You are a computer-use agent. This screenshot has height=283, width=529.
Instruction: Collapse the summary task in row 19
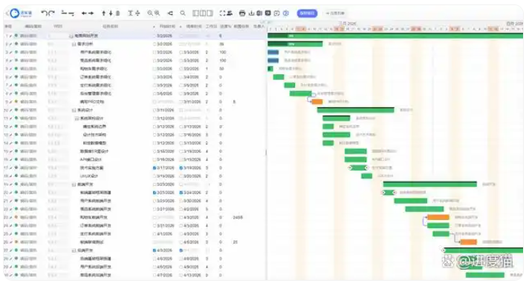(74, 184)
